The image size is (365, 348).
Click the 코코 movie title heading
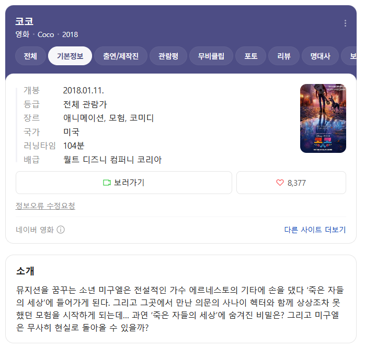24,21
